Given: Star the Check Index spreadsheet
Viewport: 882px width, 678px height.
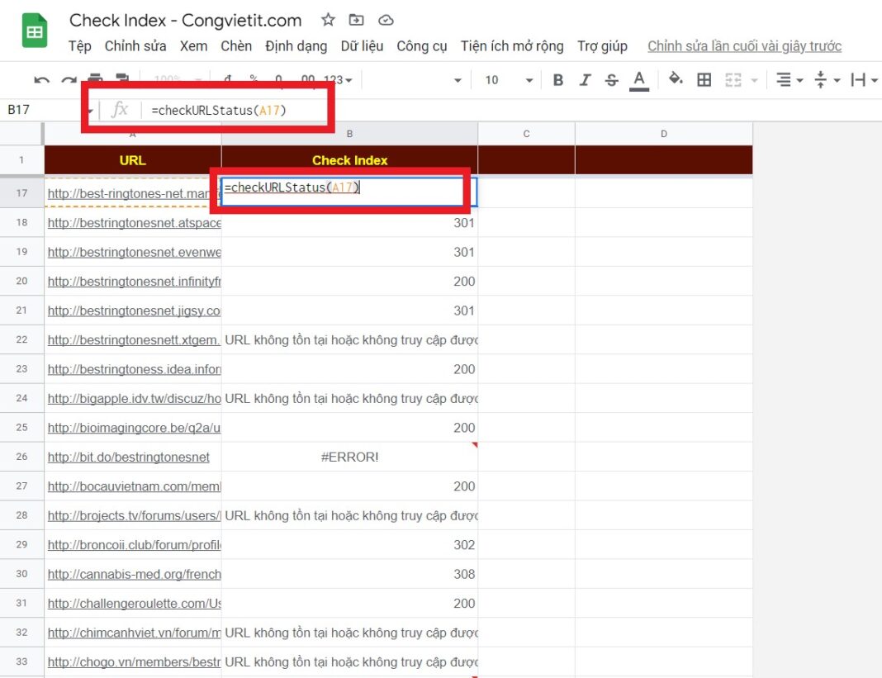Looking at the screenshot, I should 328,20.
